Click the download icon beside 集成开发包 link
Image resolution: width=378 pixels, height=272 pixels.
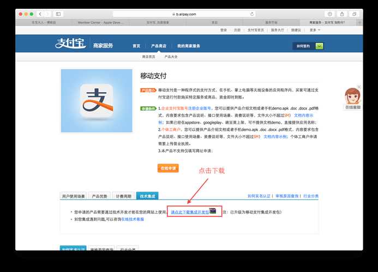[x=213, y=211]
